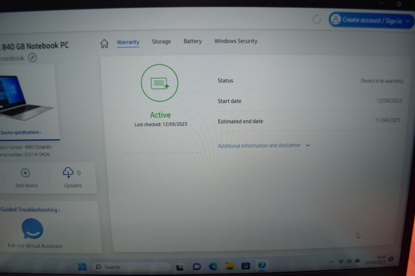Viewport: 415px width, 276px height.
Task: Click the Updates cloud download icon
Action: [x=68, y=173]
